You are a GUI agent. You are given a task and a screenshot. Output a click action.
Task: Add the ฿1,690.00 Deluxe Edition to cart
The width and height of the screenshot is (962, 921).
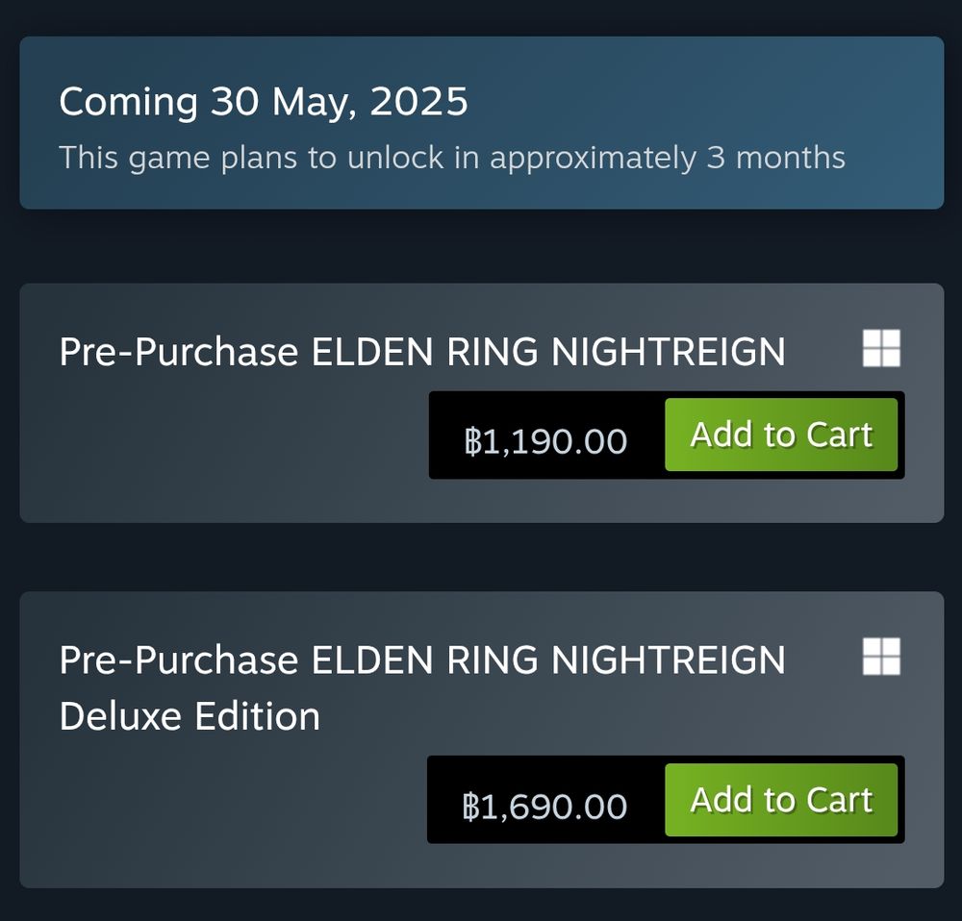780,801
